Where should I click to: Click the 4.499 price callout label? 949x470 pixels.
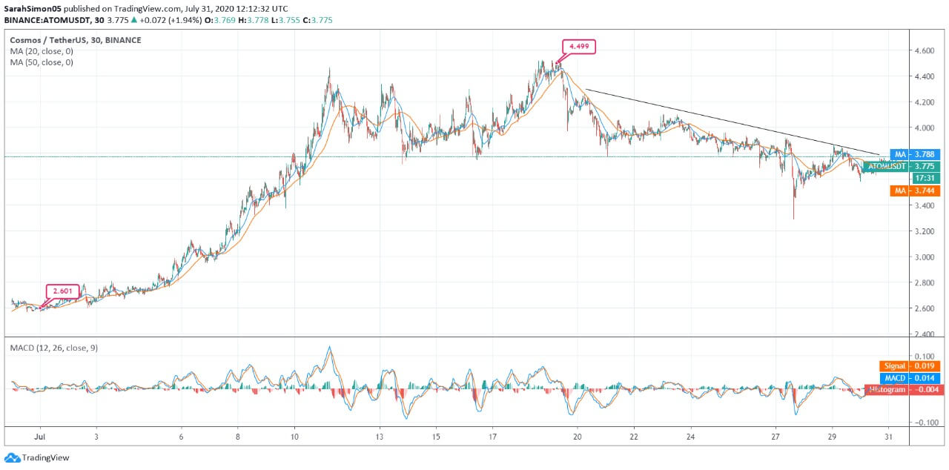[579, 46]
